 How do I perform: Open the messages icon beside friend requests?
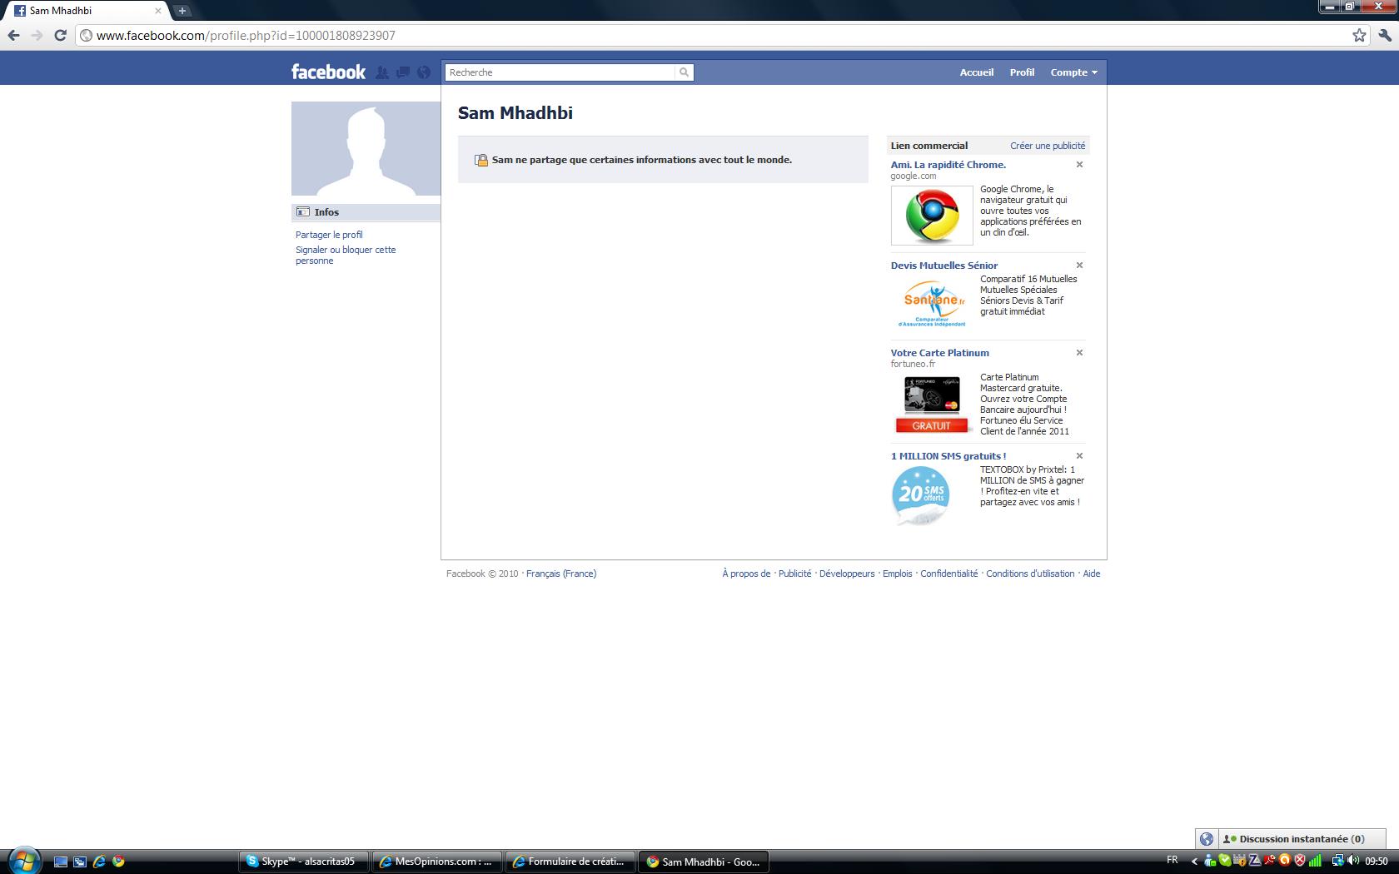point(403,72)
